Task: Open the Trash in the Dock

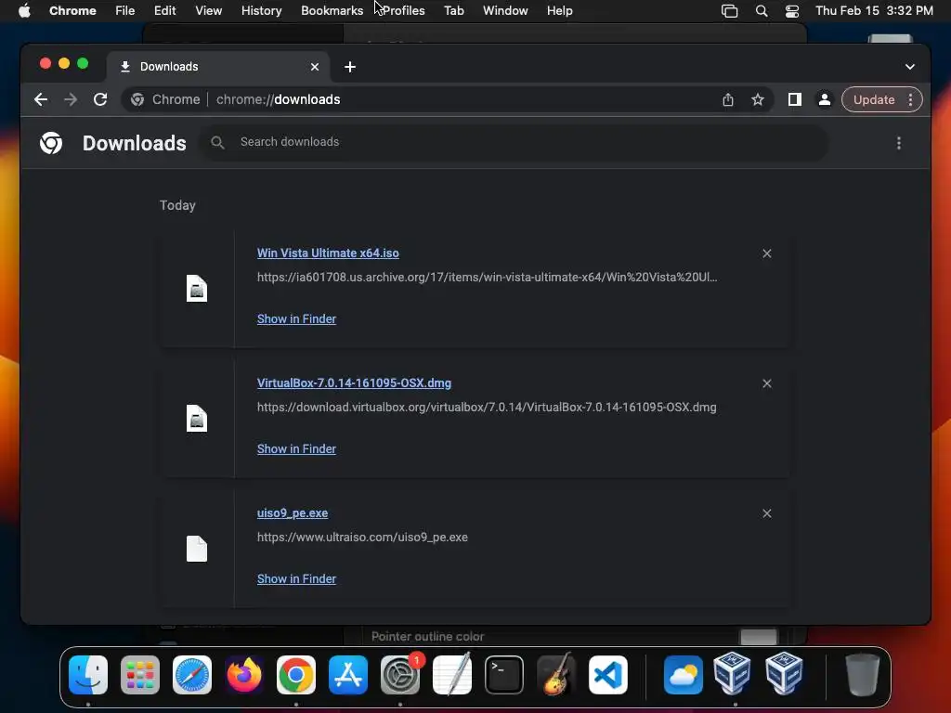Action: (x=862, y=675)
